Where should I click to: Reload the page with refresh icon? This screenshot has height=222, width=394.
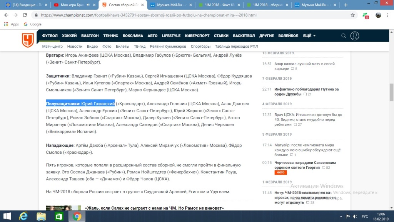[x=25, y=15]
